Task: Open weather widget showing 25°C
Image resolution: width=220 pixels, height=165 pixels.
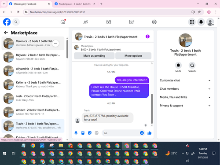Action: pyautogui.click(x=171, y=154)
